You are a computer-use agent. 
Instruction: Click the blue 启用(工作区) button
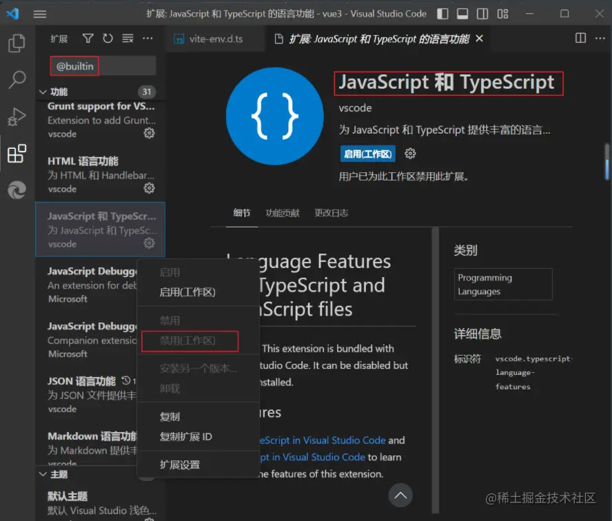(367, 154)
